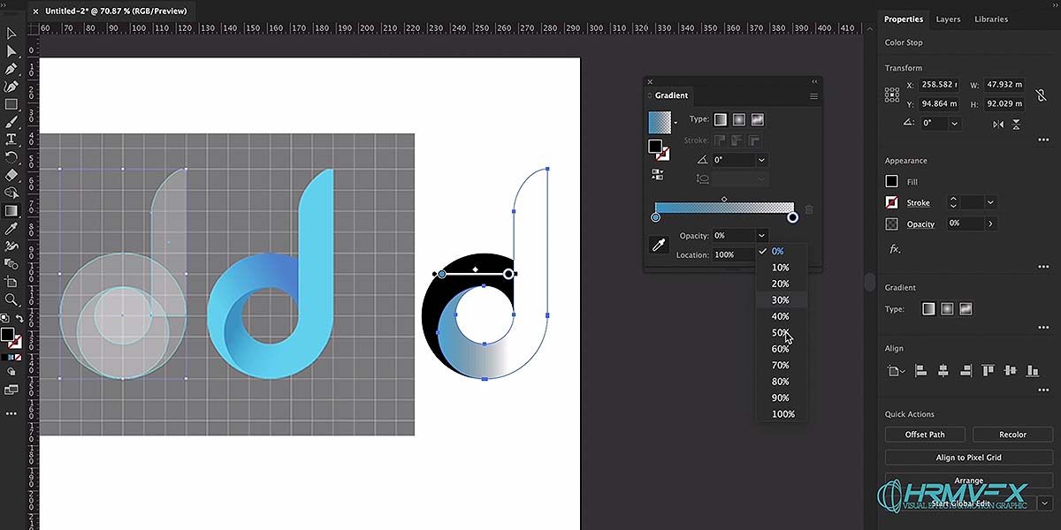Choose Radial Gradient type in Gradient panel
Viewport: 1061px width, 530px height.
739,119
